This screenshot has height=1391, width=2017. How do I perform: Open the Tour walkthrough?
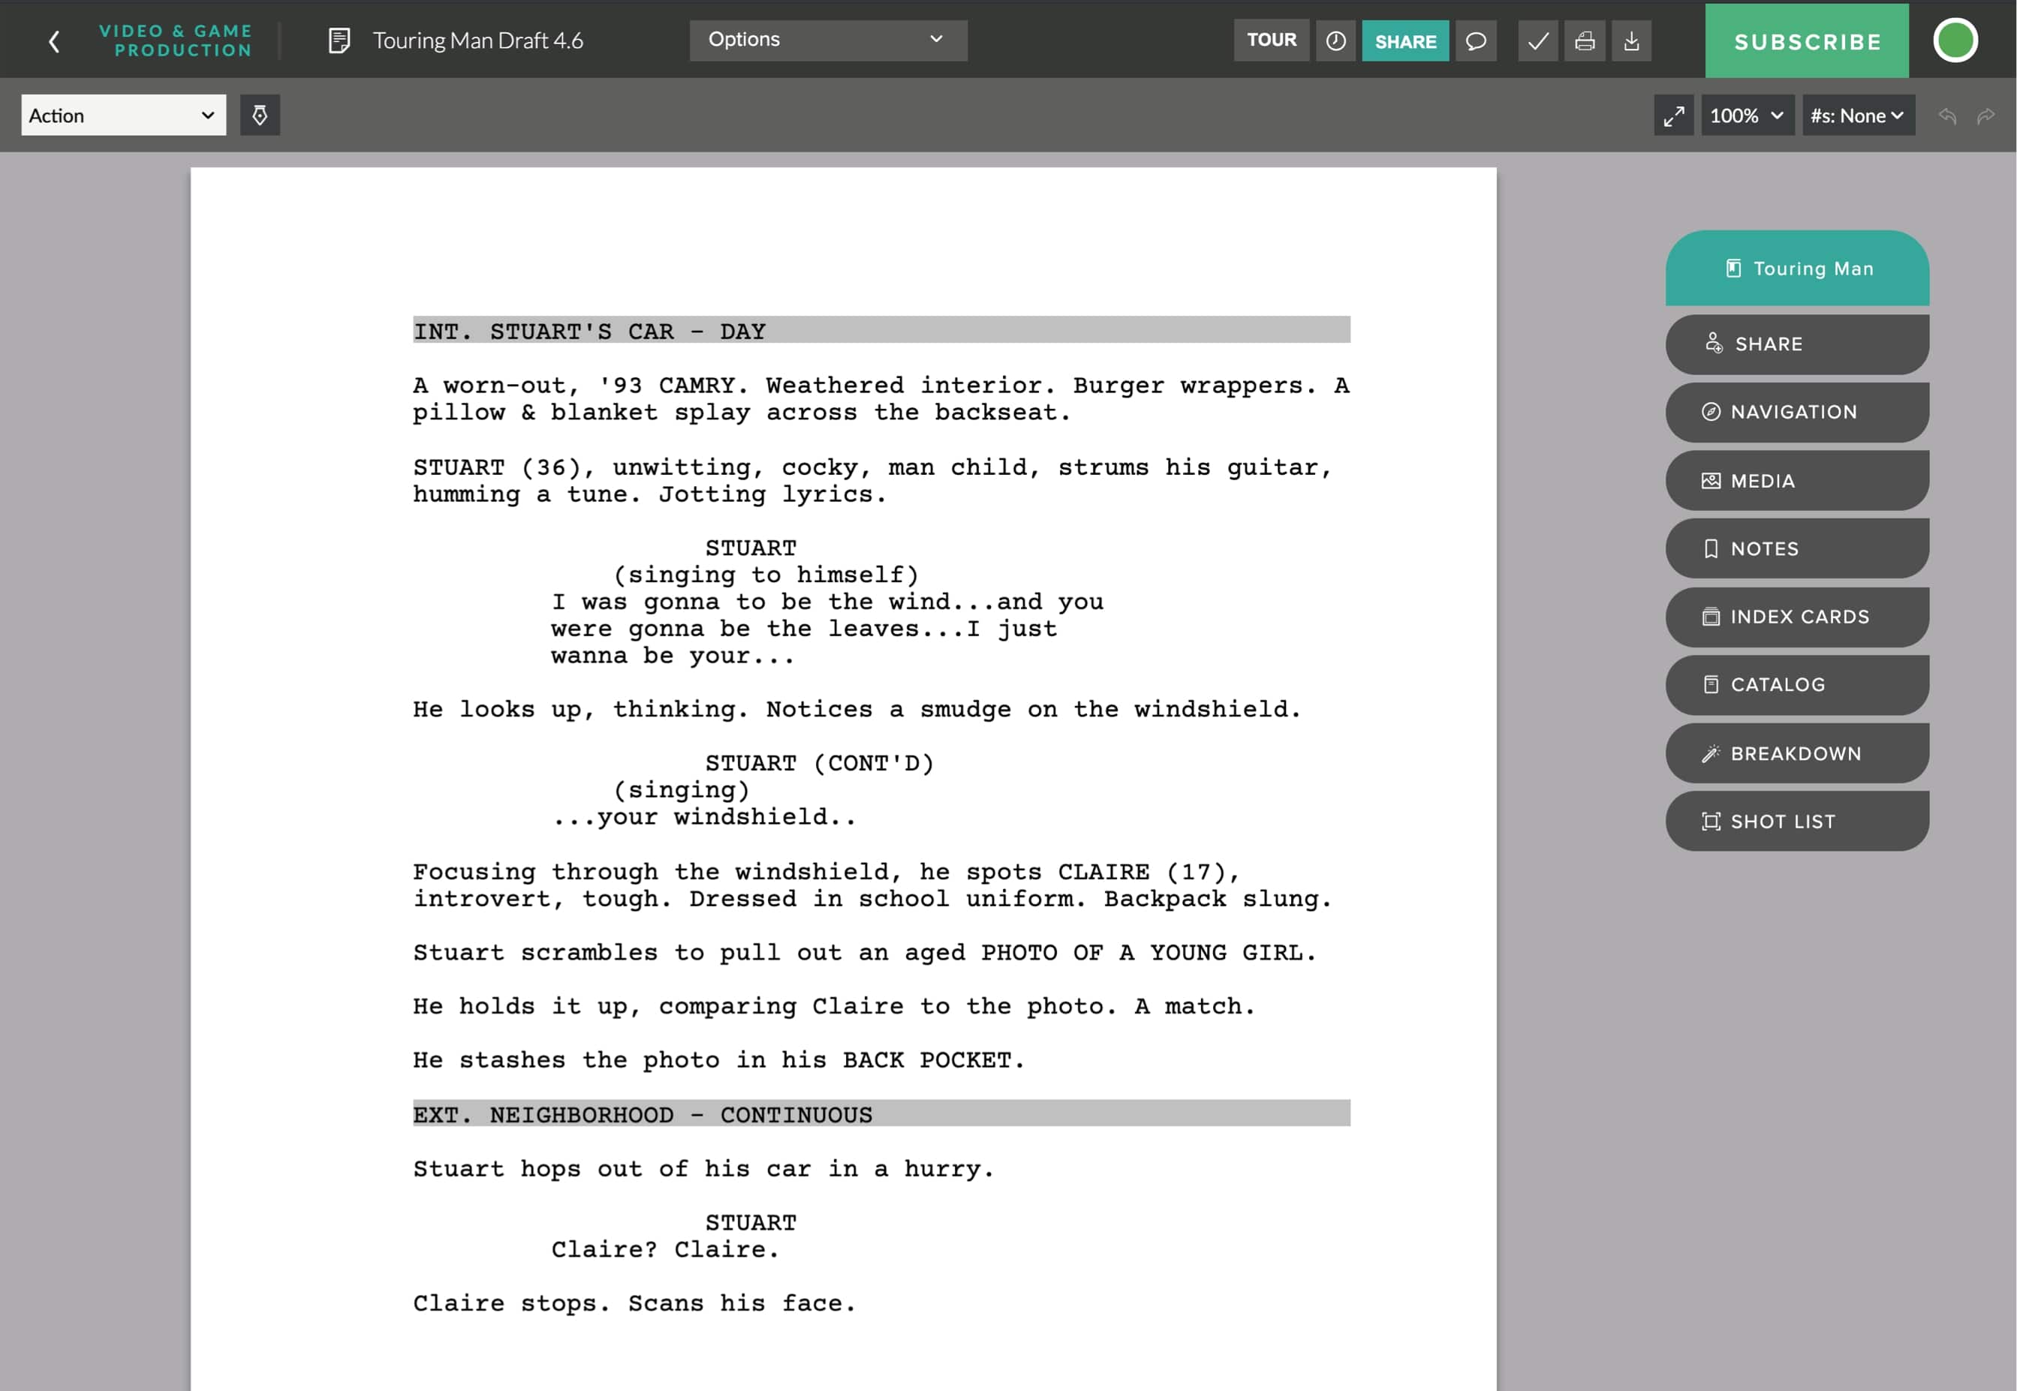1271,41
